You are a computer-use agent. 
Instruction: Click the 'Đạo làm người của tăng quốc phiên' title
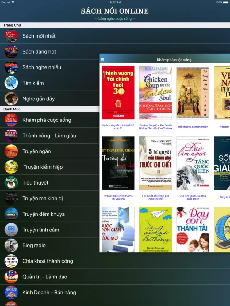coord(193,197)
